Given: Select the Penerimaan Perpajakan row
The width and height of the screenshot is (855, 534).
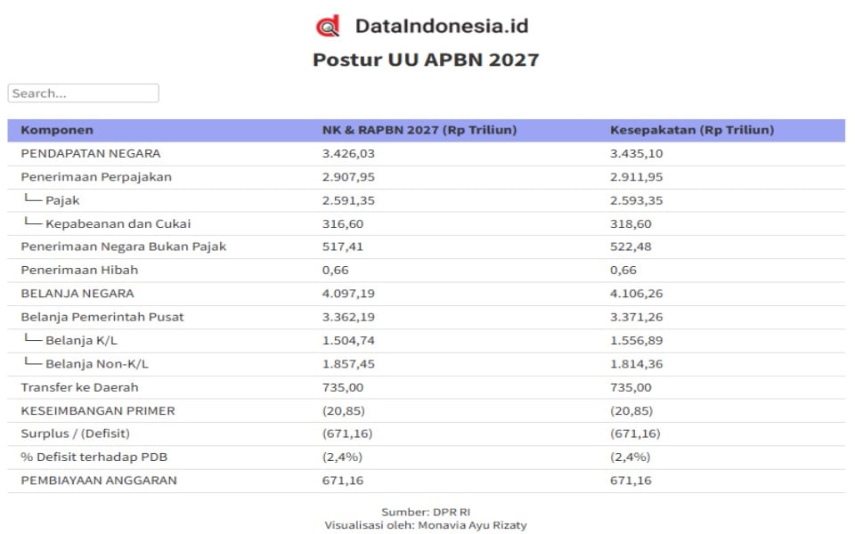Looking at the screenshot, I should tap(427, 177).
